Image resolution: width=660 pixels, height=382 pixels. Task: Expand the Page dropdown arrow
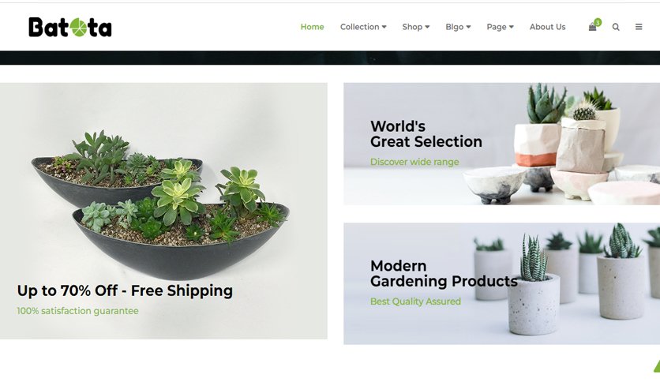[512, 27]
